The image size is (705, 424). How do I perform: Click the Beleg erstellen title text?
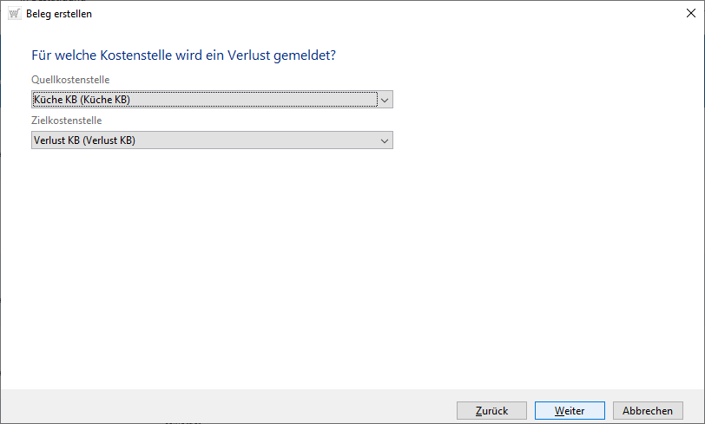58,14
